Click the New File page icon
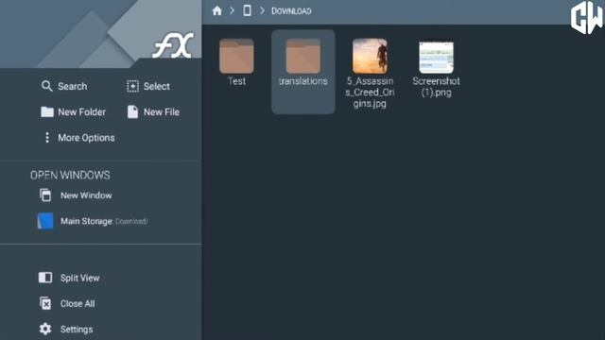 click(x=132, y=111)
